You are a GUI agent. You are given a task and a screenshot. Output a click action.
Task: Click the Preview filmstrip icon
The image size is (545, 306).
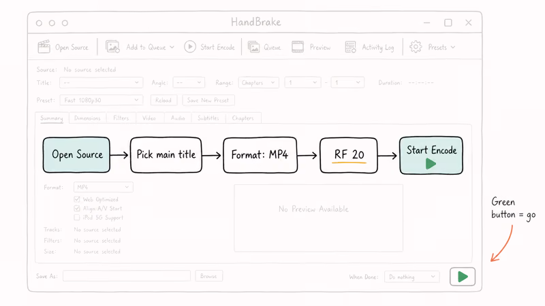pos(298,47)
